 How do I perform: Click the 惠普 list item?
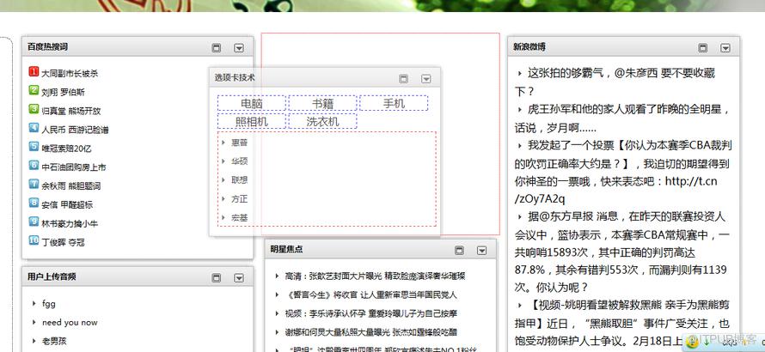pos(239,143)
